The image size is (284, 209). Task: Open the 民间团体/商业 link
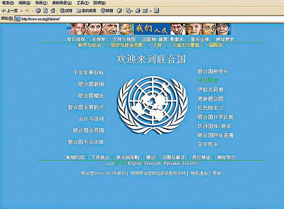point(214,126)
